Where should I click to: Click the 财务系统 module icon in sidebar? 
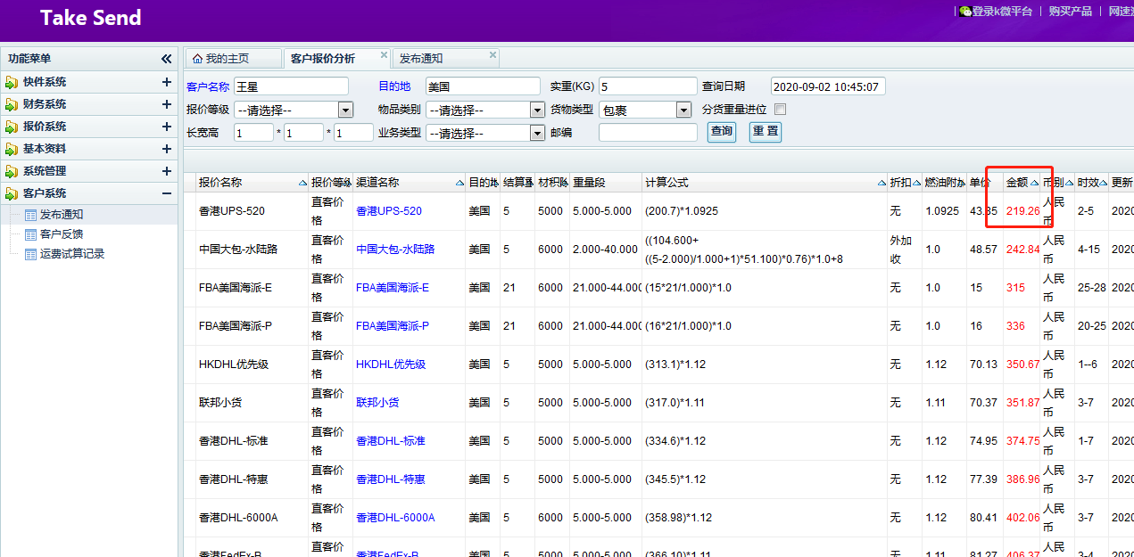(x=12, y=104)
